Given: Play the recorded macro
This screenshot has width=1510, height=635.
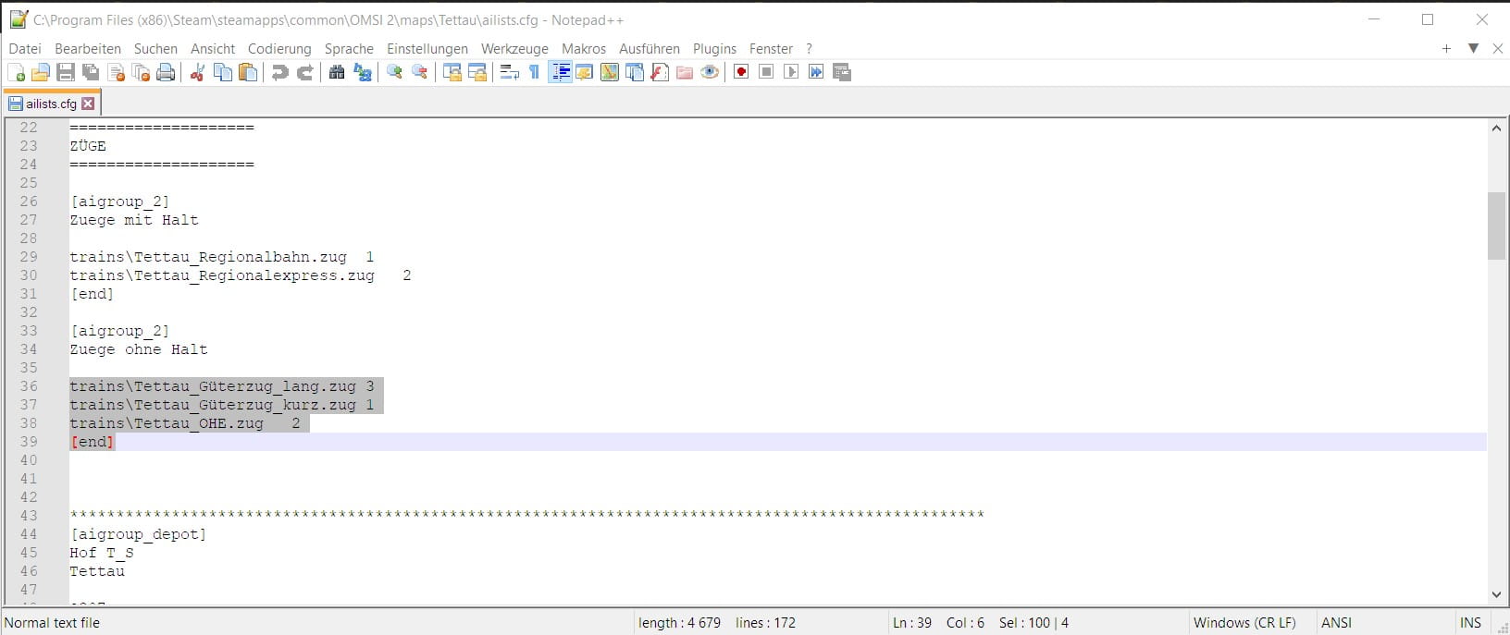Looking at the screenshot, I should pyautogui.click(x=791, y=73).
